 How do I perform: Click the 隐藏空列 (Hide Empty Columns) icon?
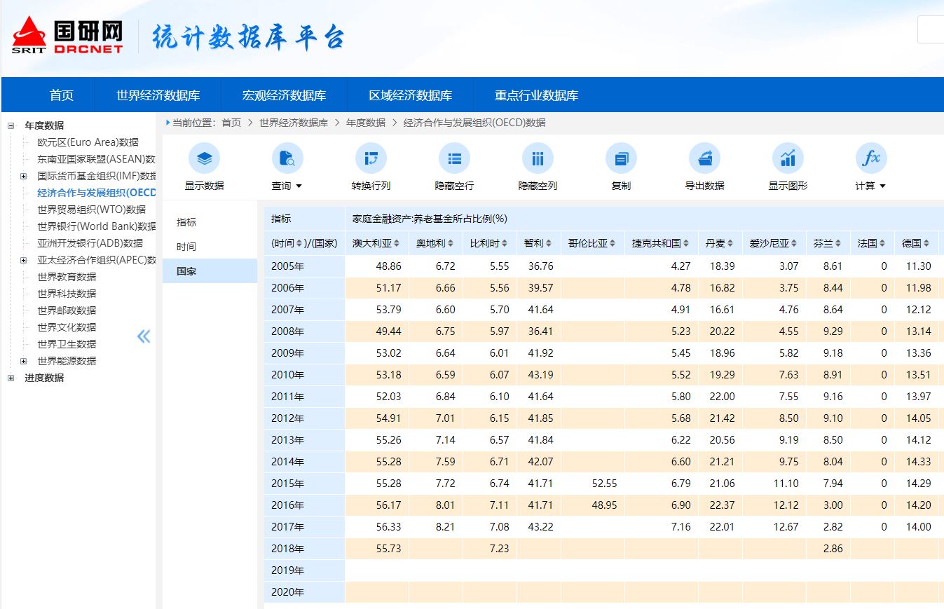[537, 167]
